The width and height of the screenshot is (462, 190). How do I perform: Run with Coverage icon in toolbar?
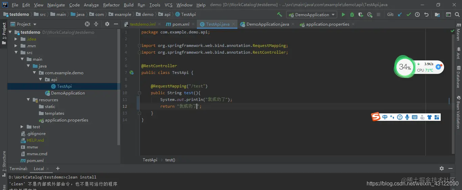pyautogui.click(x=361, y=15)
